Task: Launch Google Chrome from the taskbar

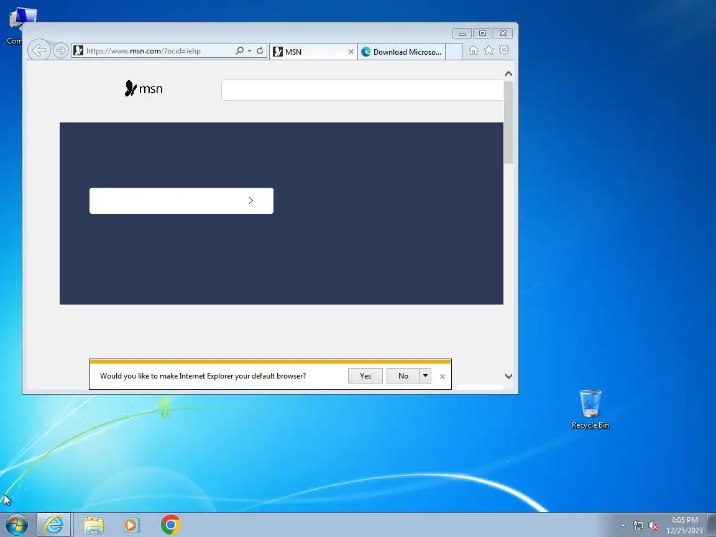Action: click(x=171, y=525)
